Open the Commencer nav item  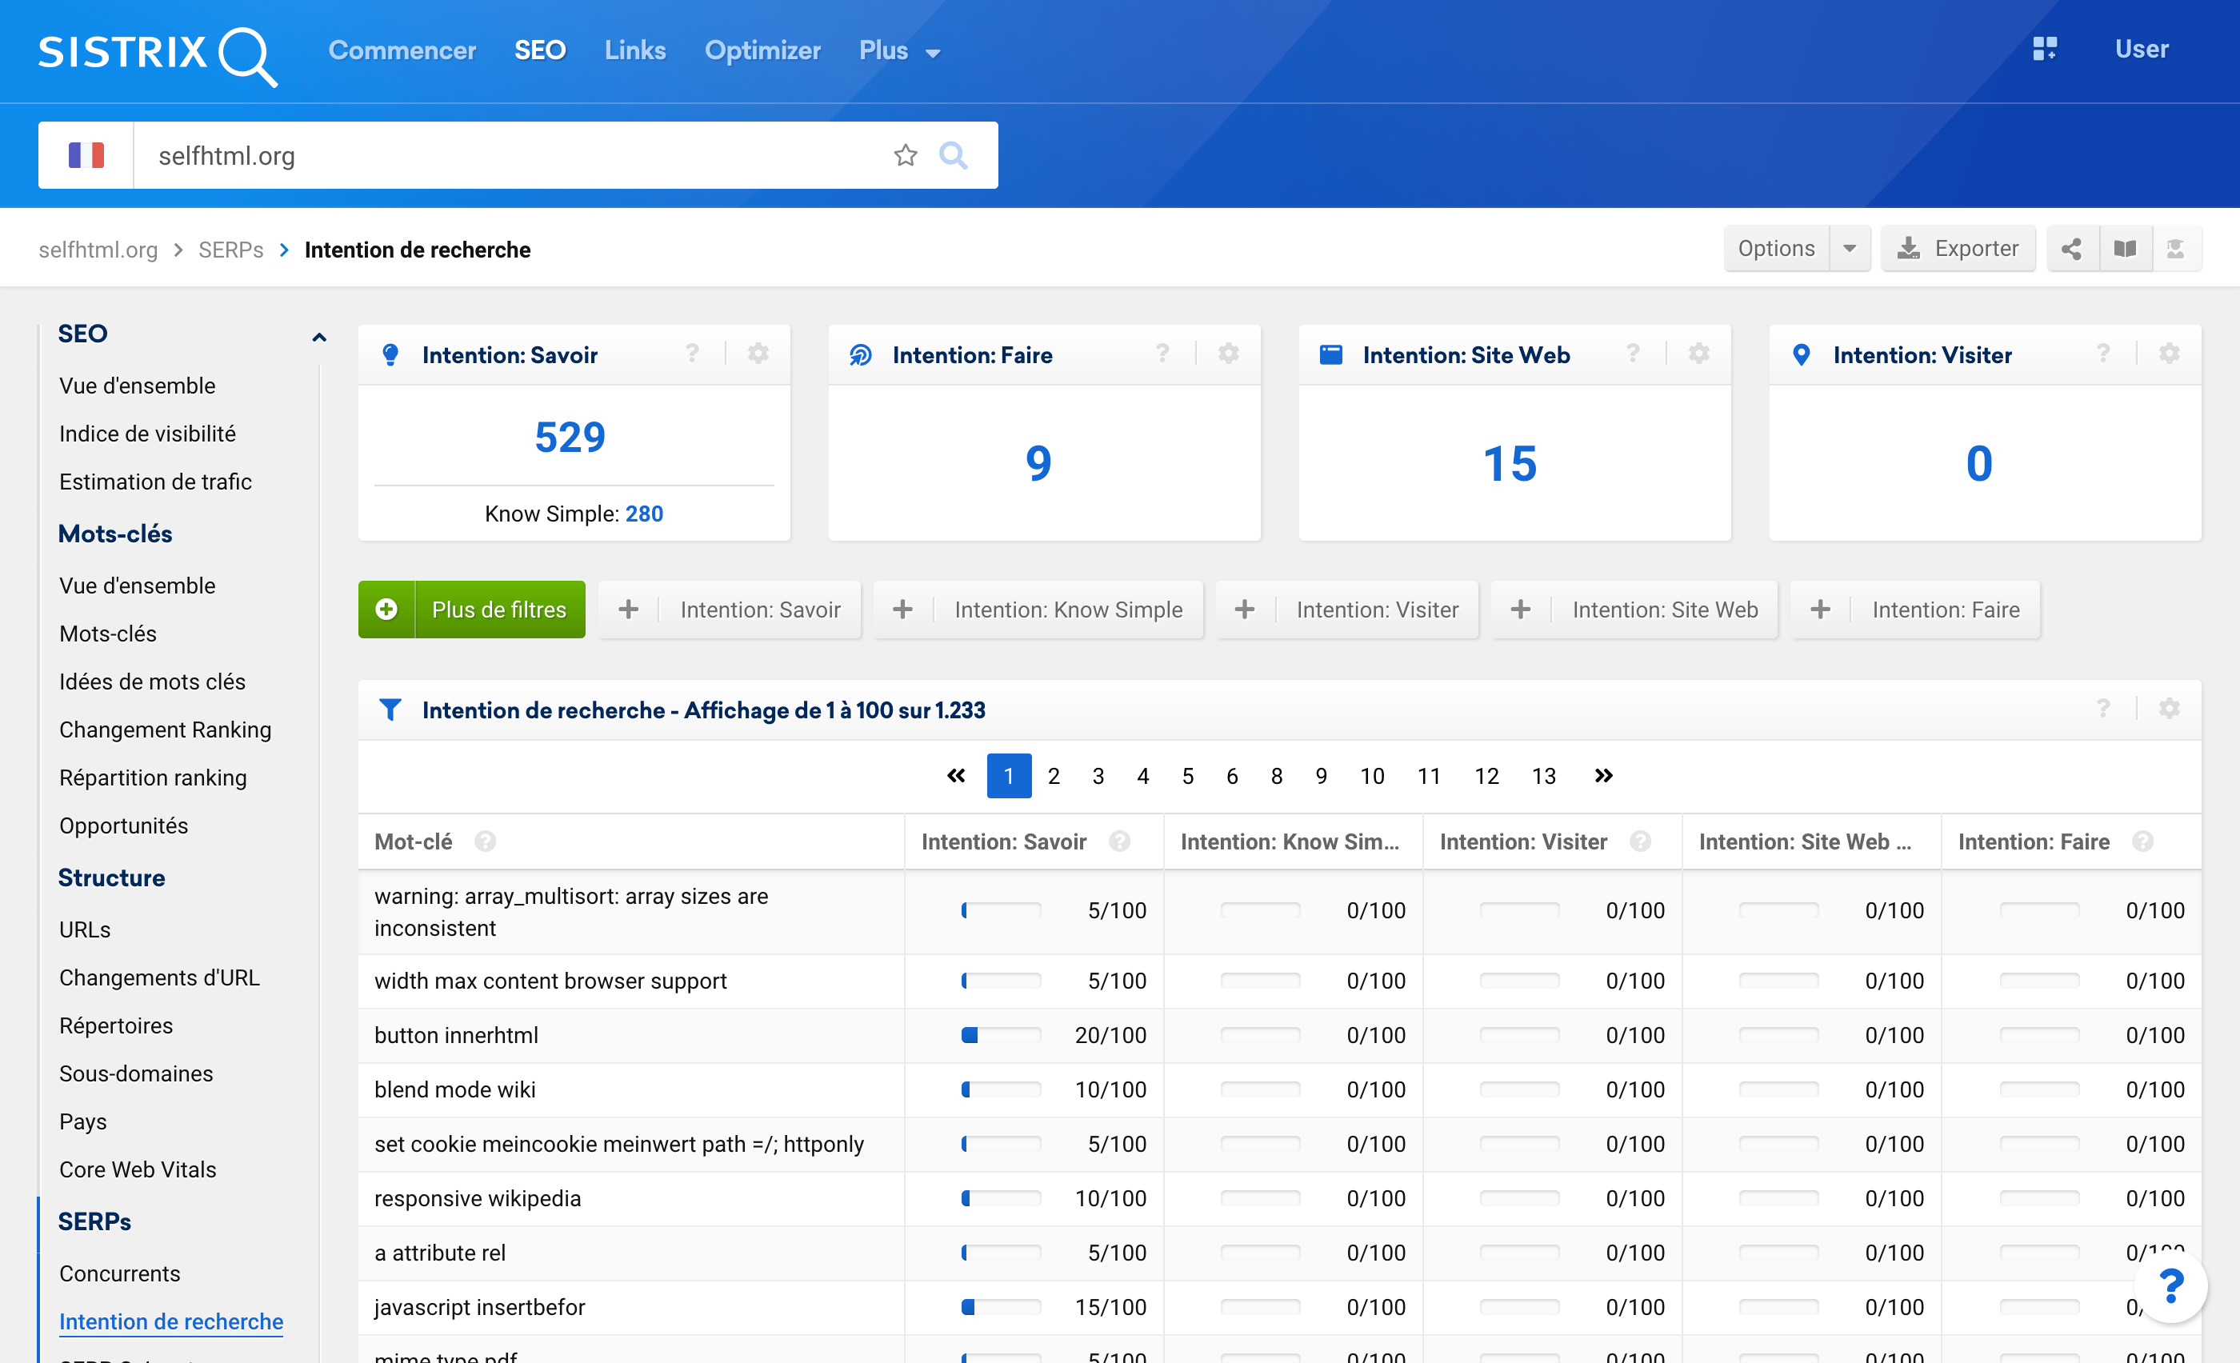point(402,51)
